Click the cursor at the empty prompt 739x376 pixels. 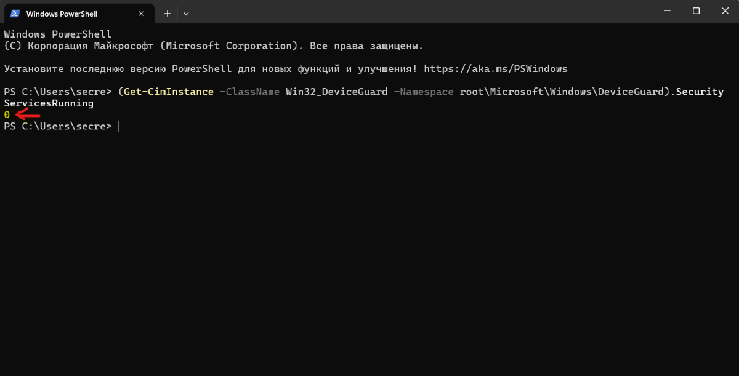tap(117, 126)
